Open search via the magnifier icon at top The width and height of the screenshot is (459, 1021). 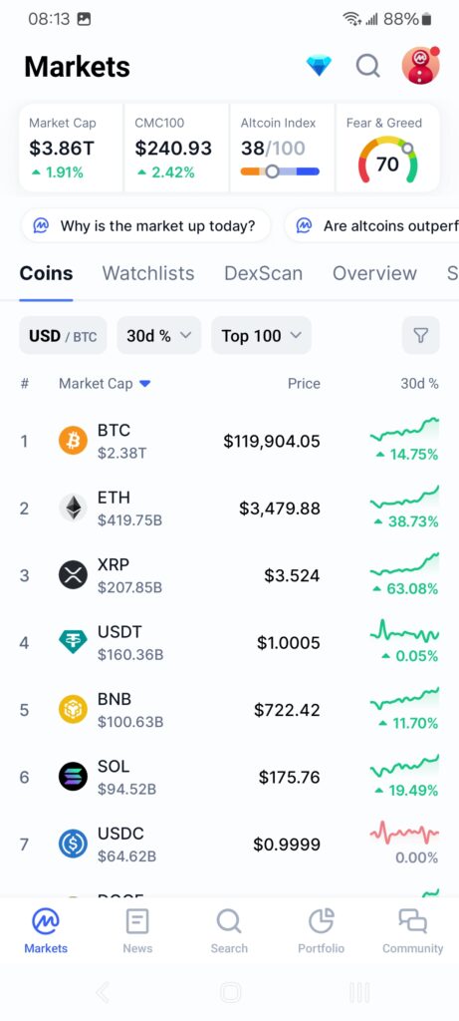368,66
